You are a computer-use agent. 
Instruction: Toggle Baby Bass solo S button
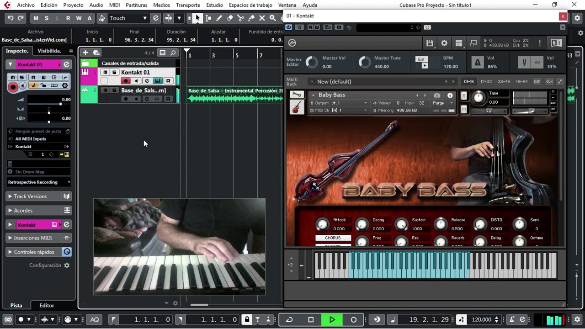tap(464, 96)
